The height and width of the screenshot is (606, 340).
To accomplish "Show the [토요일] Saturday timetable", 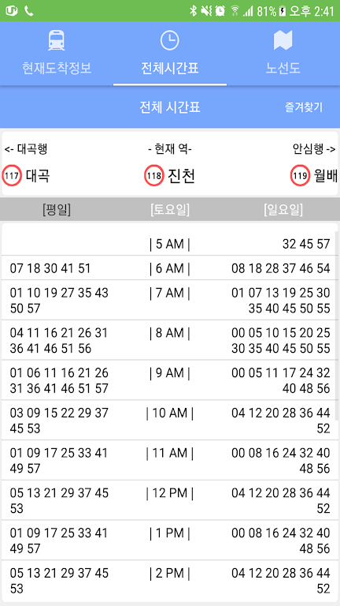I will pyautogui.click(x=170, y=210).
